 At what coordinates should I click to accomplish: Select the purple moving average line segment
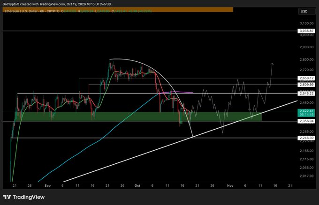pos(176,92)
